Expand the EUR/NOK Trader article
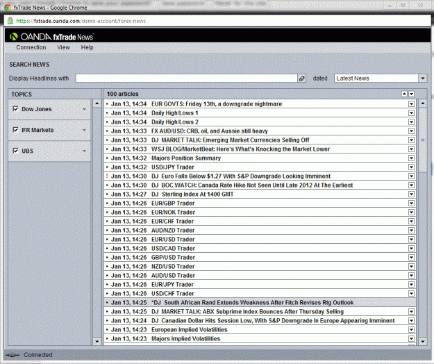The width and height of the screenshot is (434, 364). [x=411, y=213]
